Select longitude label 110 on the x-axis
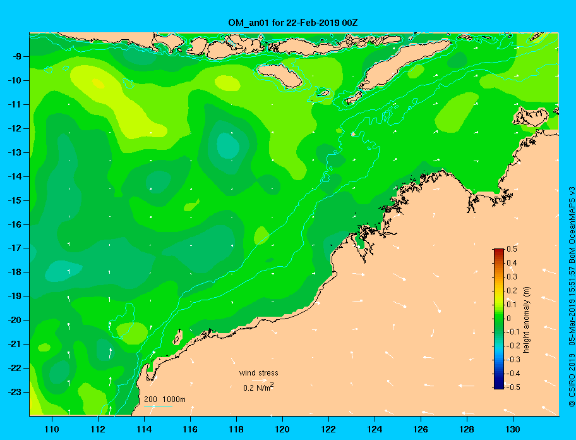The image size is (576, 440). coord(52,429)
